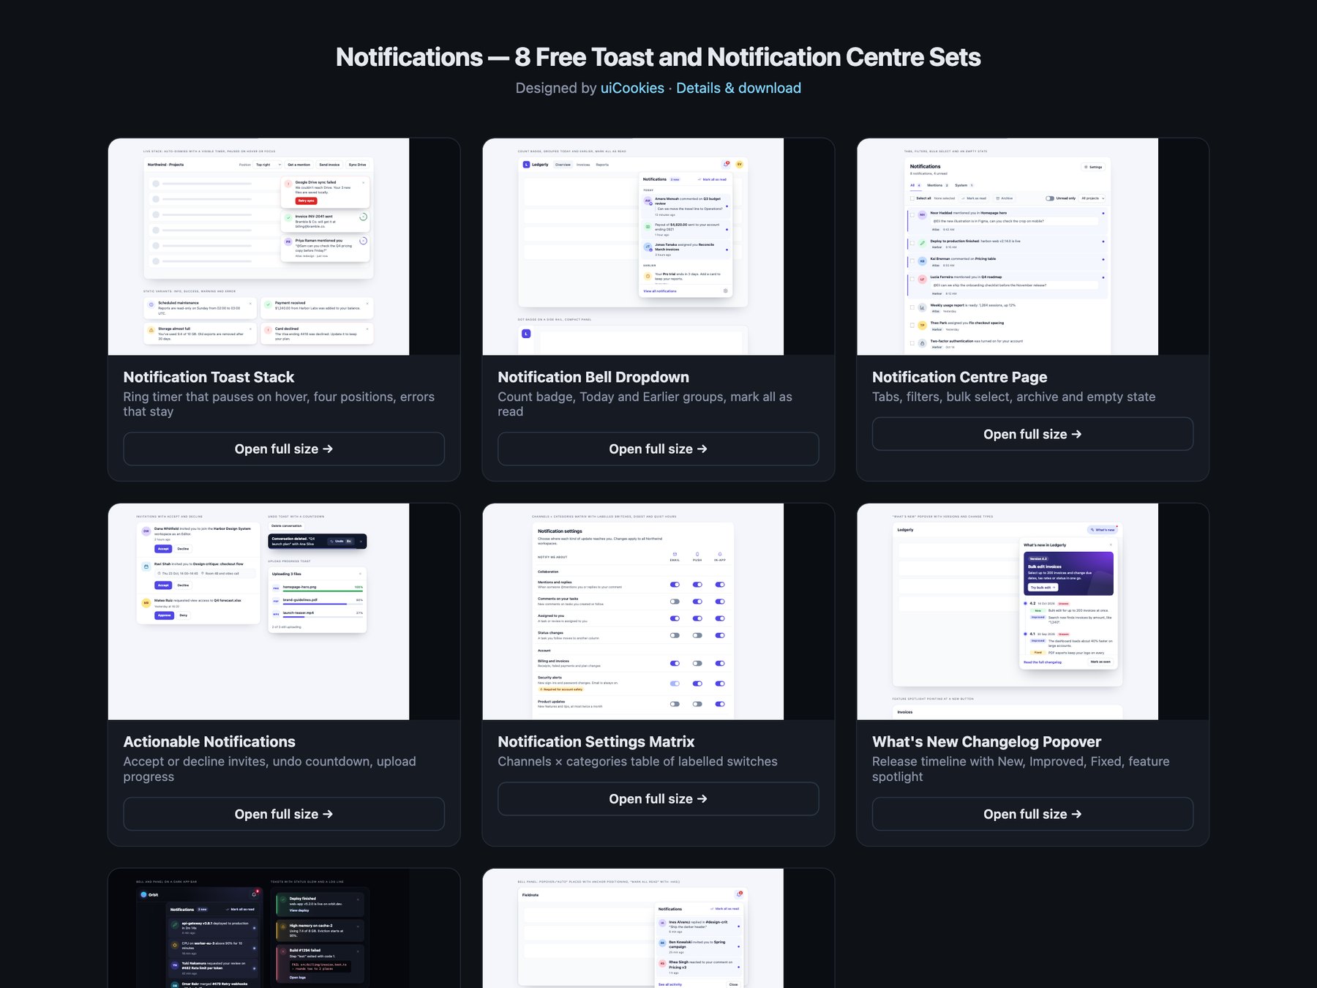The height and width of the screenshot is (988, 1317).
Task: Toggle the Unread only switch
Action: coord(1050,198)
